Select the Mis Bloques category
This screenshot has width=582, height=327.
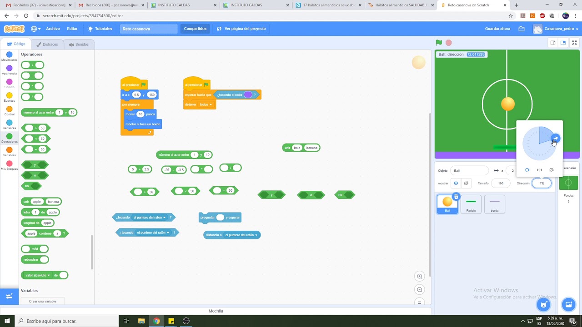[9, 166]
